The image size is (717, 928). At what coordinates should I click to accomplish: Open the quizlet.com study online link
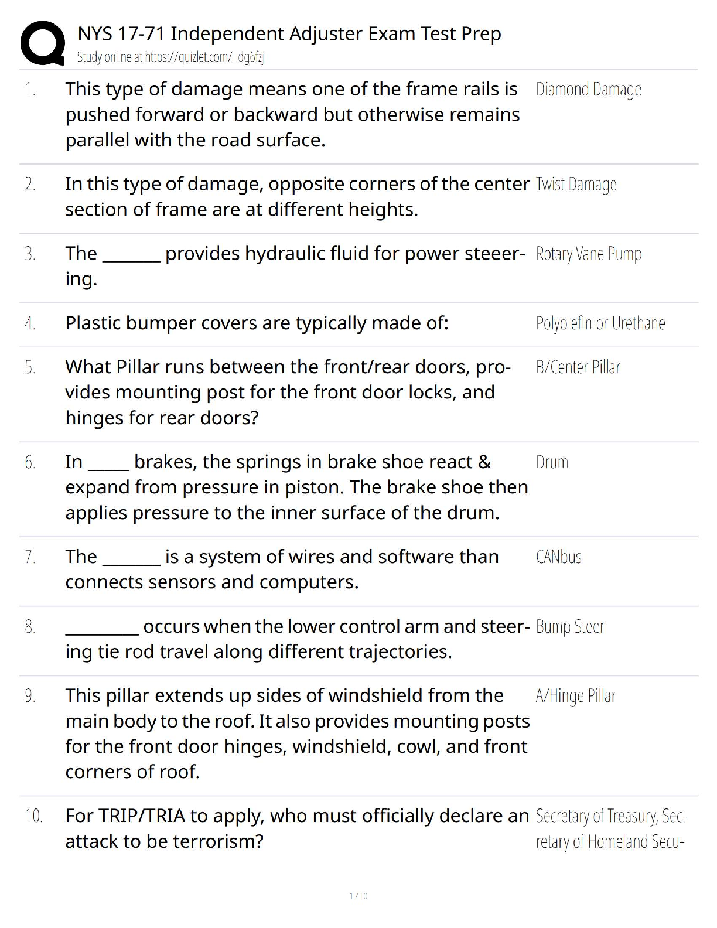click(171, 57)
